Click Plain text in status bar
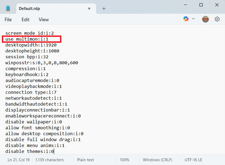Screen dimensions: 225x165 click(x=86, y=160)
